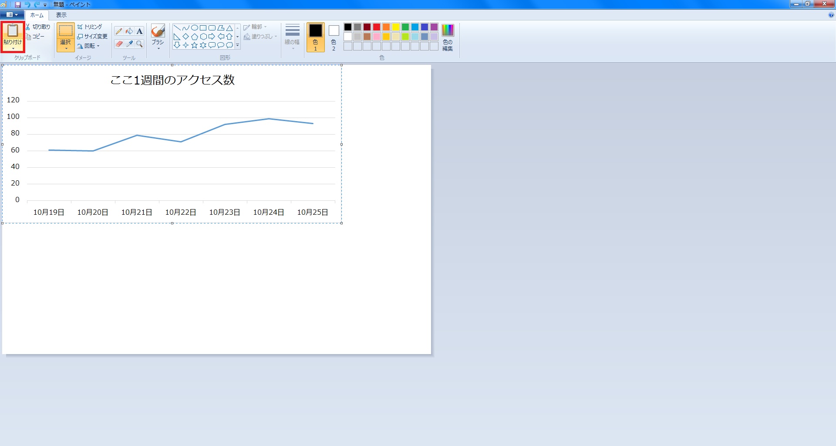836x446 pixels.
Task: Select the Pencil tool
Action: coord(119,31)
